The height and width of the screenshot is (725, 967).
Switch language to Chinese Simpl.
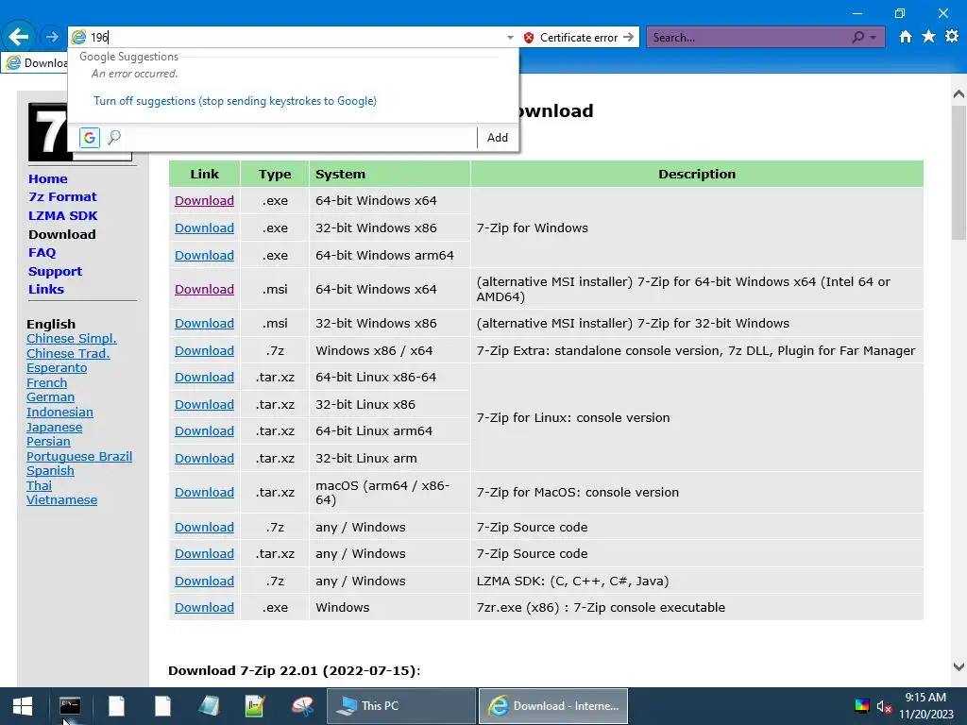pos(72,339)
